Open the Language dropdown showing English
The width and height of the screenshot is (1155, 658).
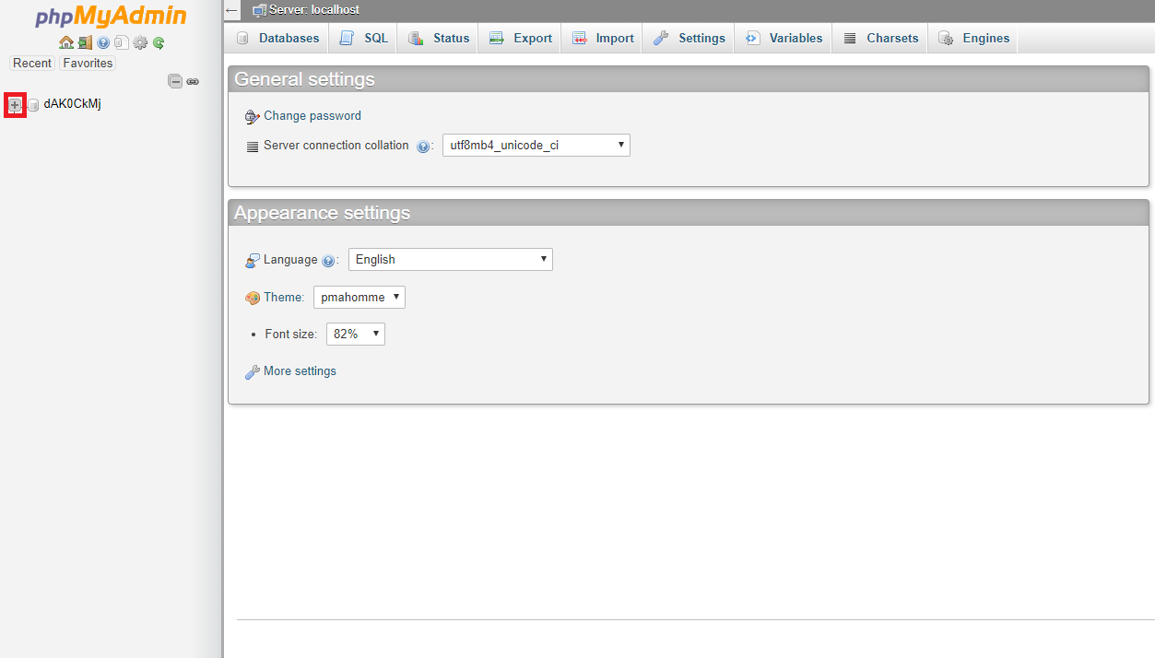click(x=451, y=259)
